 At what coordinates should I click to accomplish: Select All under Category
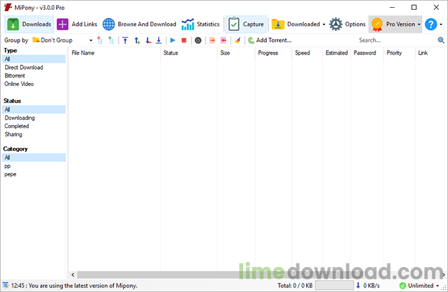[34, 157]
